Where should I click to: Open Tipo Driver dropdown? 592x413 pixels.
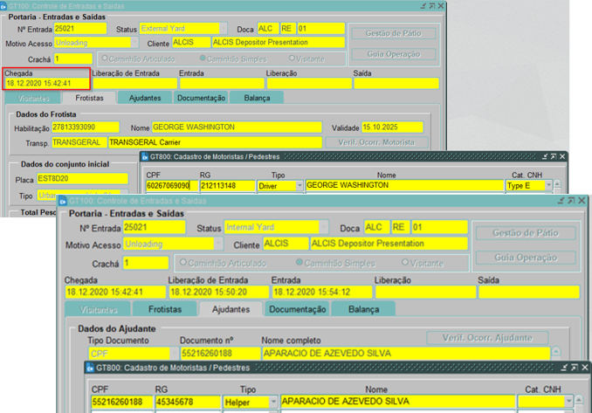pos(299,186)
